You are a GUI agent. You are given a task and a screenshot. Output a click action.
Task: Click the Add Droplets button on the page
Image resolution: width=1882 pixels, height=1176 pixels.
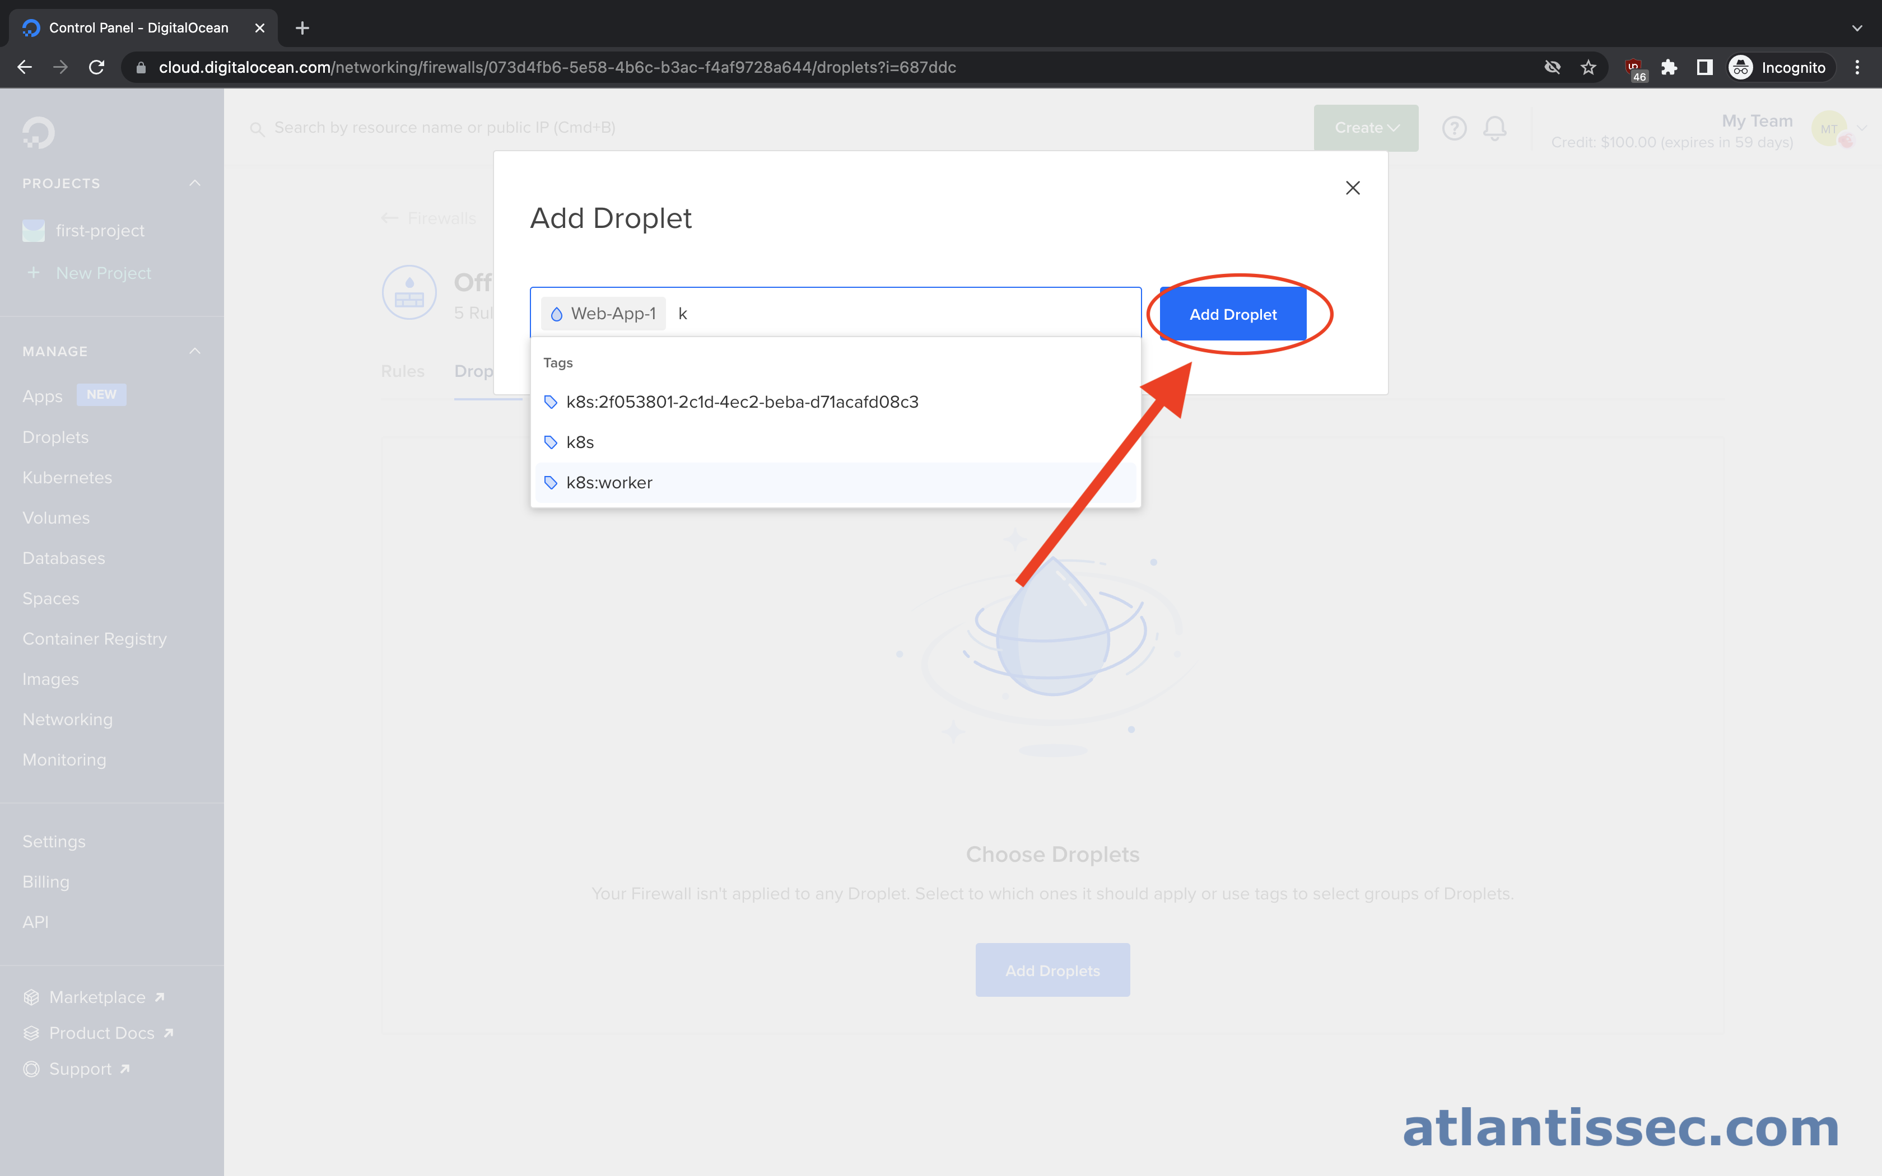pyautogui.click(x=1052, y=970)
